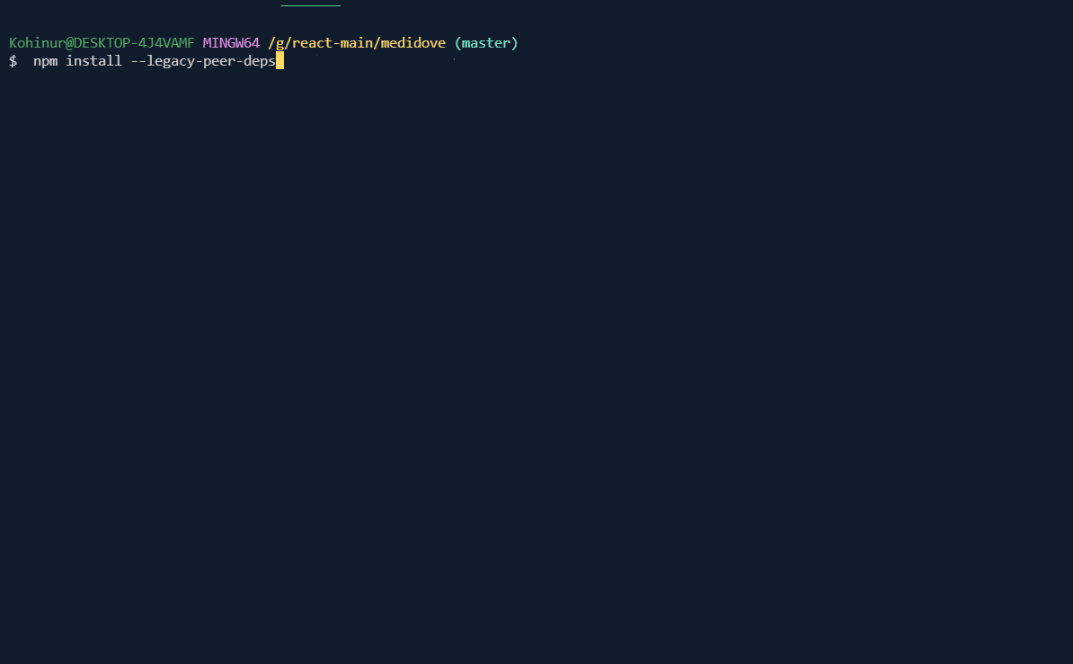The image size is (1073, 664).
Task: Click the teal underline at the top
Action: (x=311, y=5)
